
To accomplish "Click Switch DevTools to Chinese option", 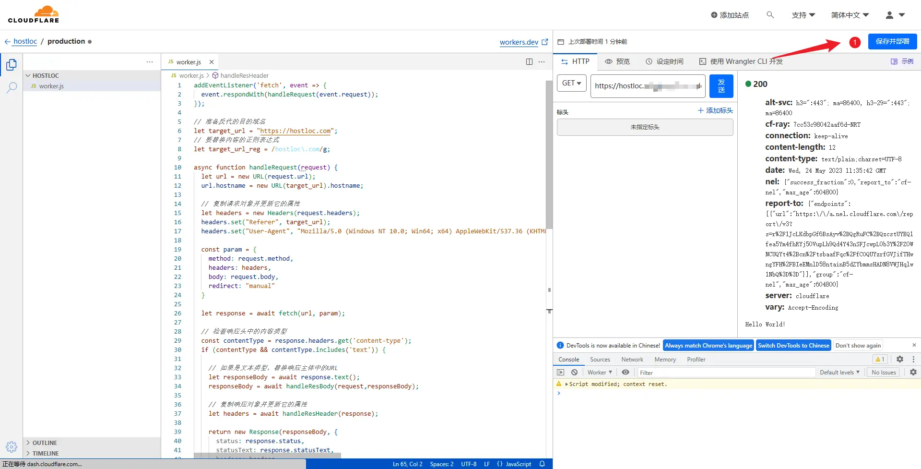I will pos(793,345).
